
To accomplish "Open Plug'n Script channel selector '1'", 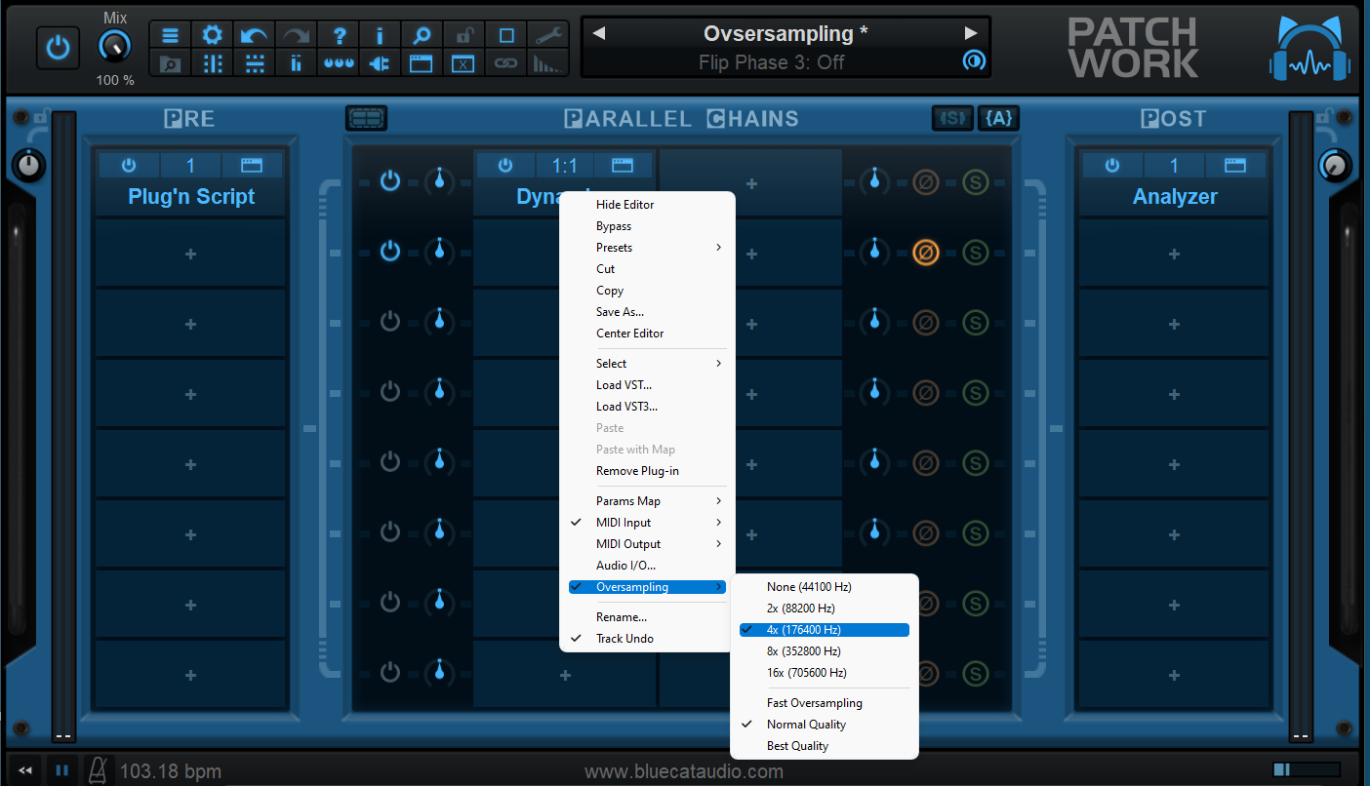I will pyautogui.click(x=190, y=166).
